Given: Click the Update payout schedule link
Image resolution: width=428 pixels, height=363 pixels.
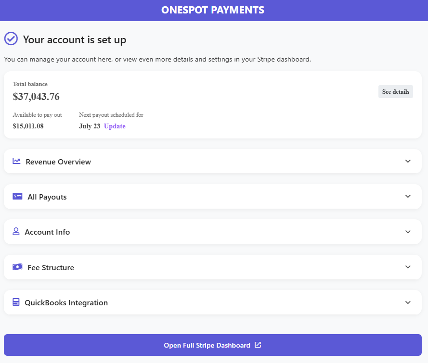Looking at the screenshot, I should pyautogui.click(x=115, y=126).
